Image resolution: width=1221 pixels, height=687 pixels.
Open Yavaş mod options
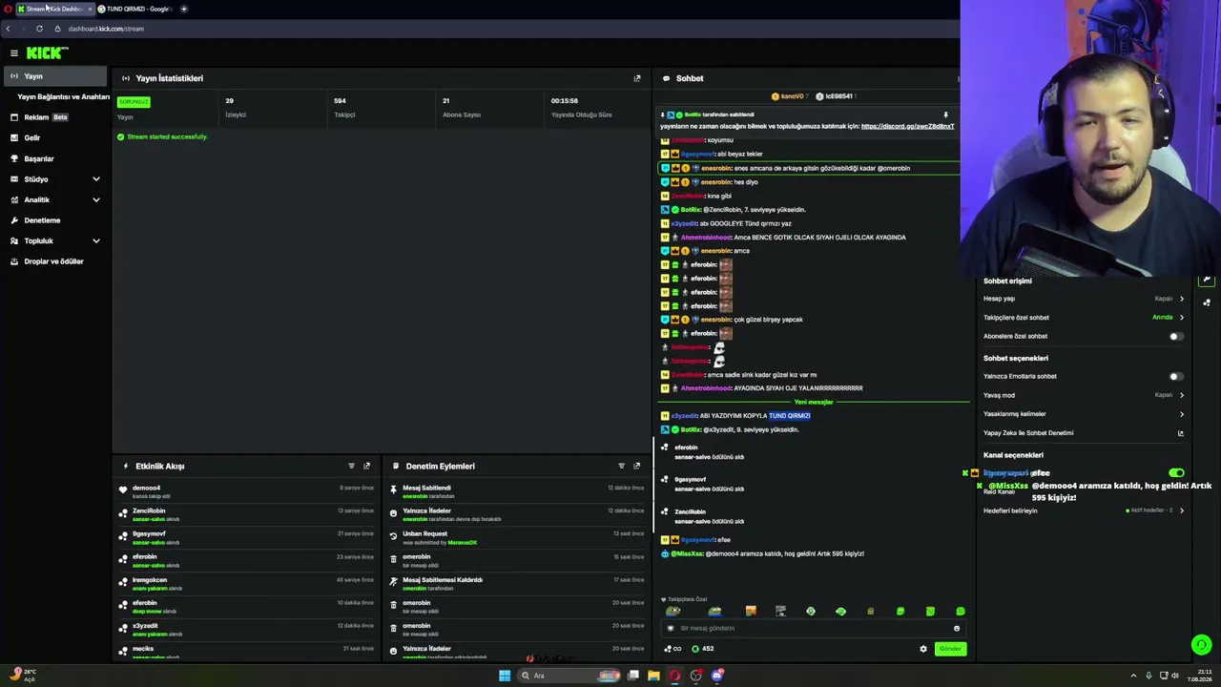(1084, 395)
